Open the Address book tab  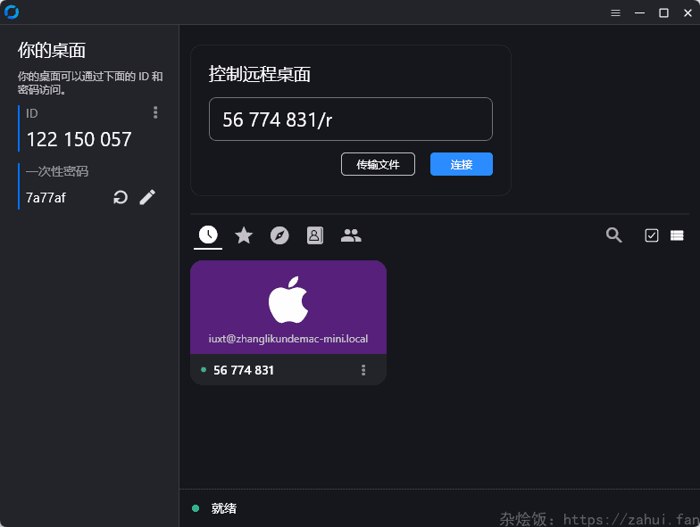pyautogui.click(x=315, y=235)
